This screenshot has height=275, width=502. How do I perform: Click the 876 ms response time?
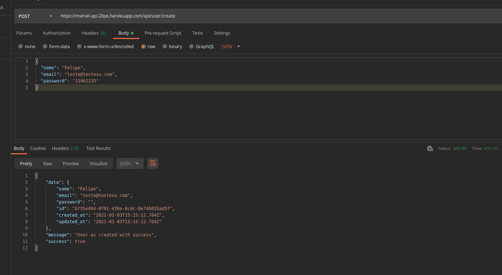click(x=491, y=148)
